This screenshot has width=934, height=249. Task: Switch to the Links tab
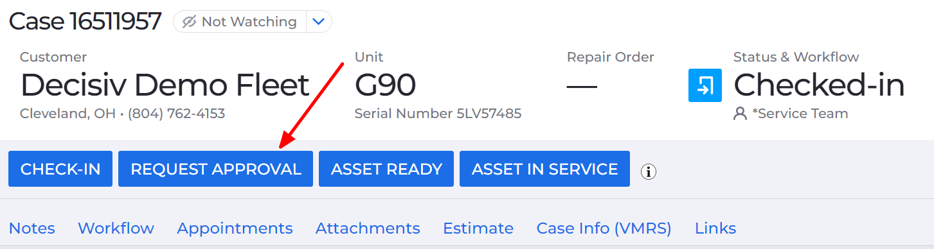coord(715,228)
